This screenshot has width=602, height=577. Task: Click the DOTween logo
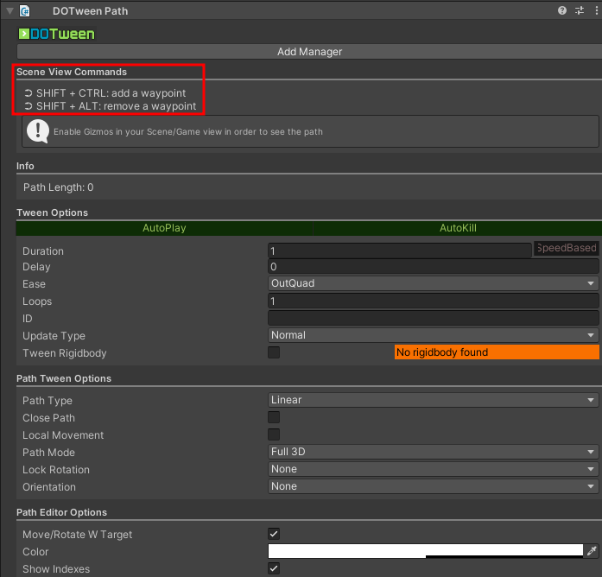click(56, 34)
